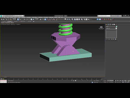Open the Group menu
130x98 pixels.
(11, 17)
